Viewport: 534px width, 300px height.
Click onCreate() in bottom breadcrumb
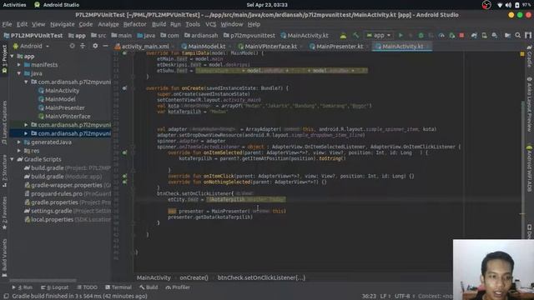click(194, 277)
